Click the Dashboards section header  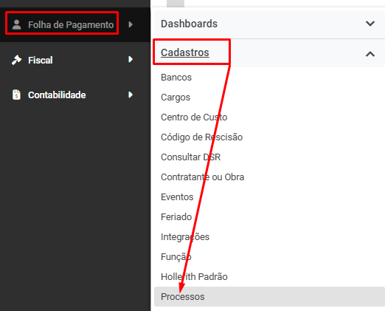[189, 24]
